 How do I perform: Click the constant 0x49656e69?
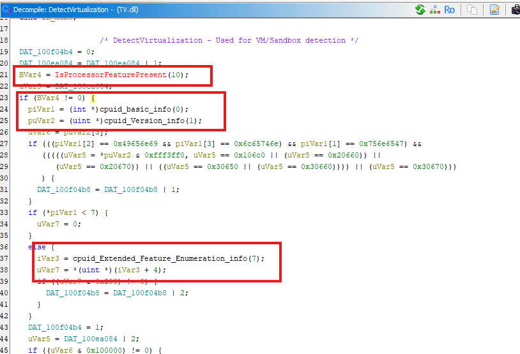pyautogui.click(x=135, y=144)
